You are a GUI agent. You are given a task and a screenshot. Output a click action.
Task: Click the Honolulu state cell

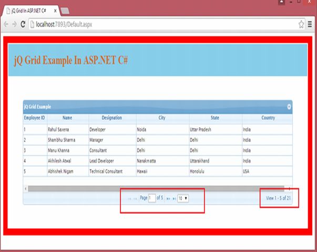coord(216,172)
